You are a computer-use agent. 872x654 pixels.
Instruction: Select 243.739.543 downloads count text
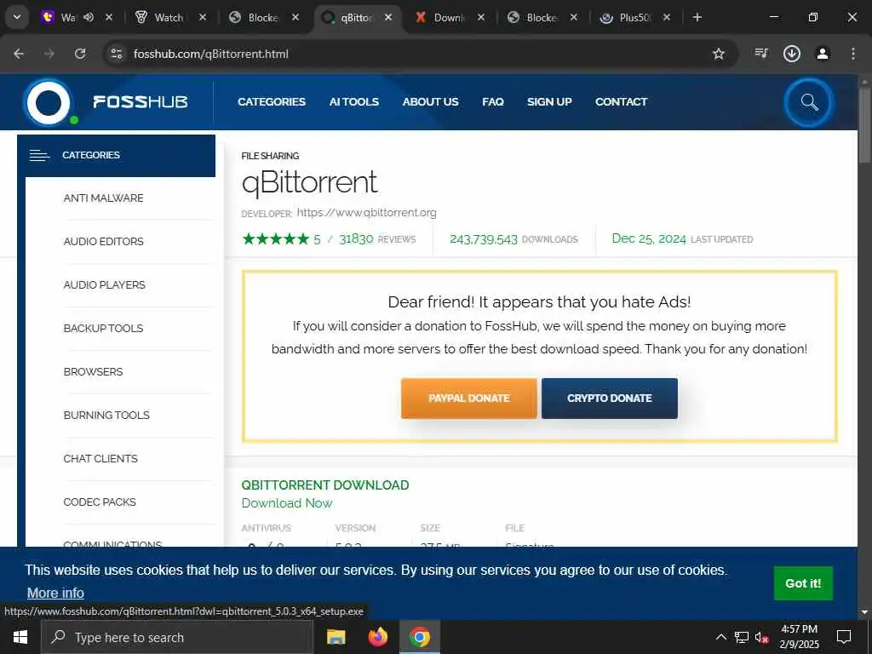484,239
